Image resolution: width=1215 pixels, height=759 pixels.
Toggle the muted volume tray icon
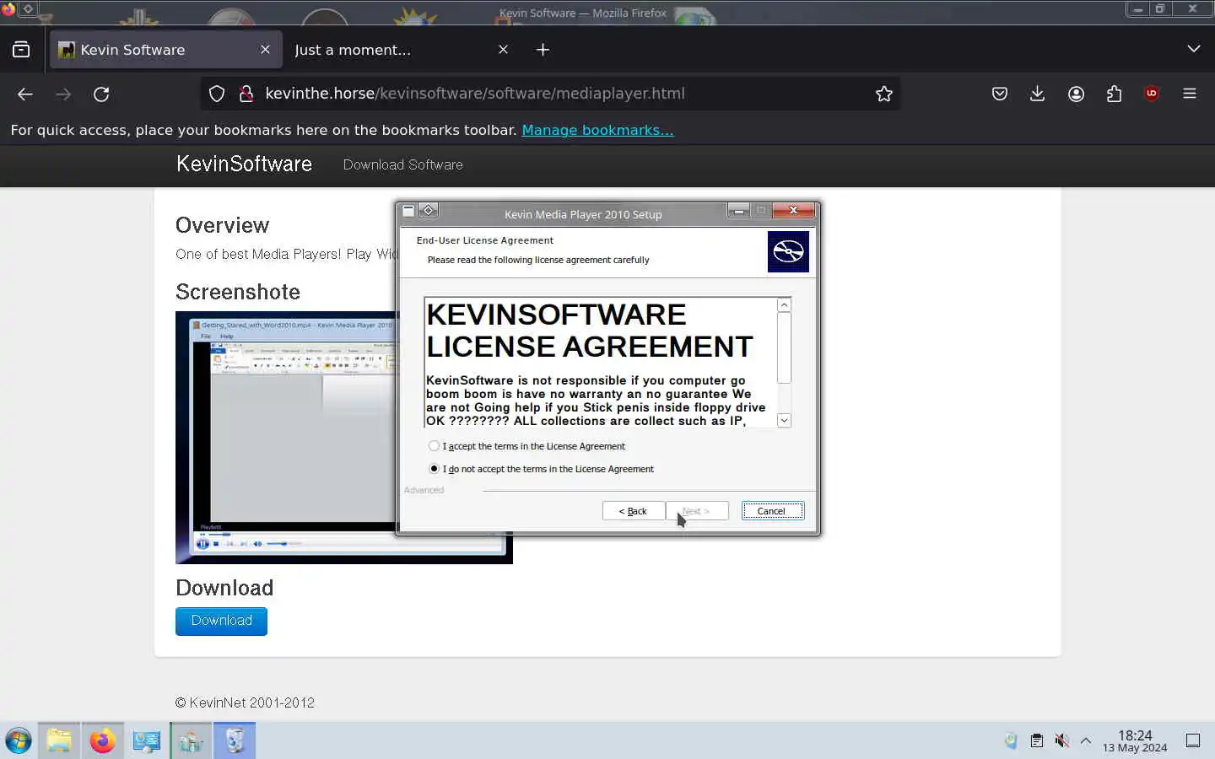[x=1061, y=741]
